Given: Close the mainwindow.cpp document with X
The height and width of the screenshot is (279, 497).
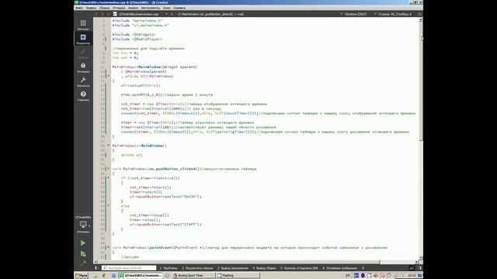Looking at the screenshot, I should tap(172, 14).
